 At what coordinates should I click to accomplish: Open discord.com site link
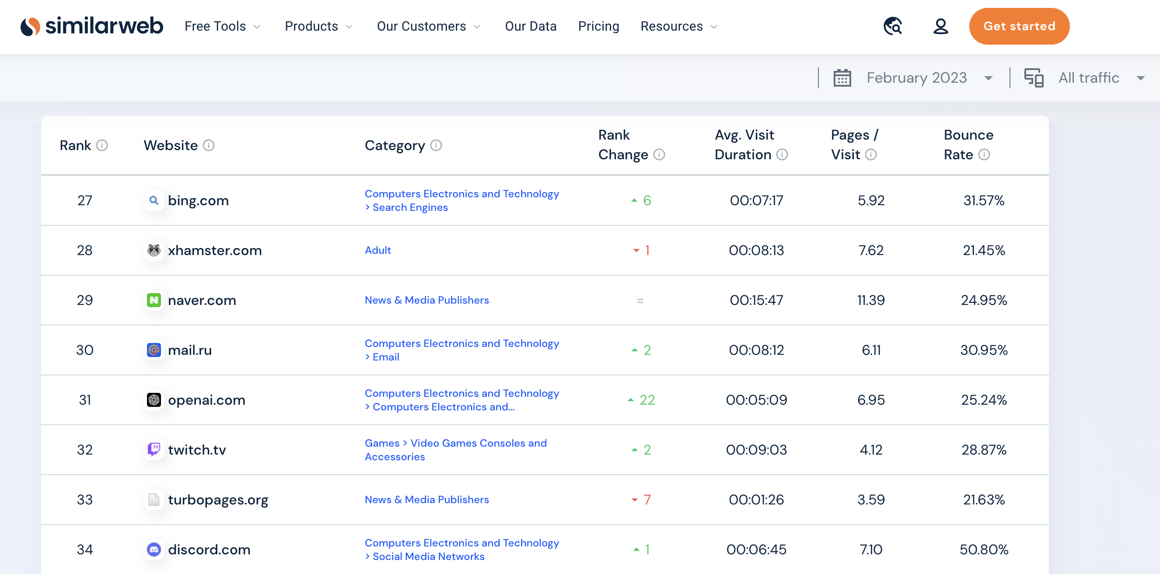tap(209, 549)
